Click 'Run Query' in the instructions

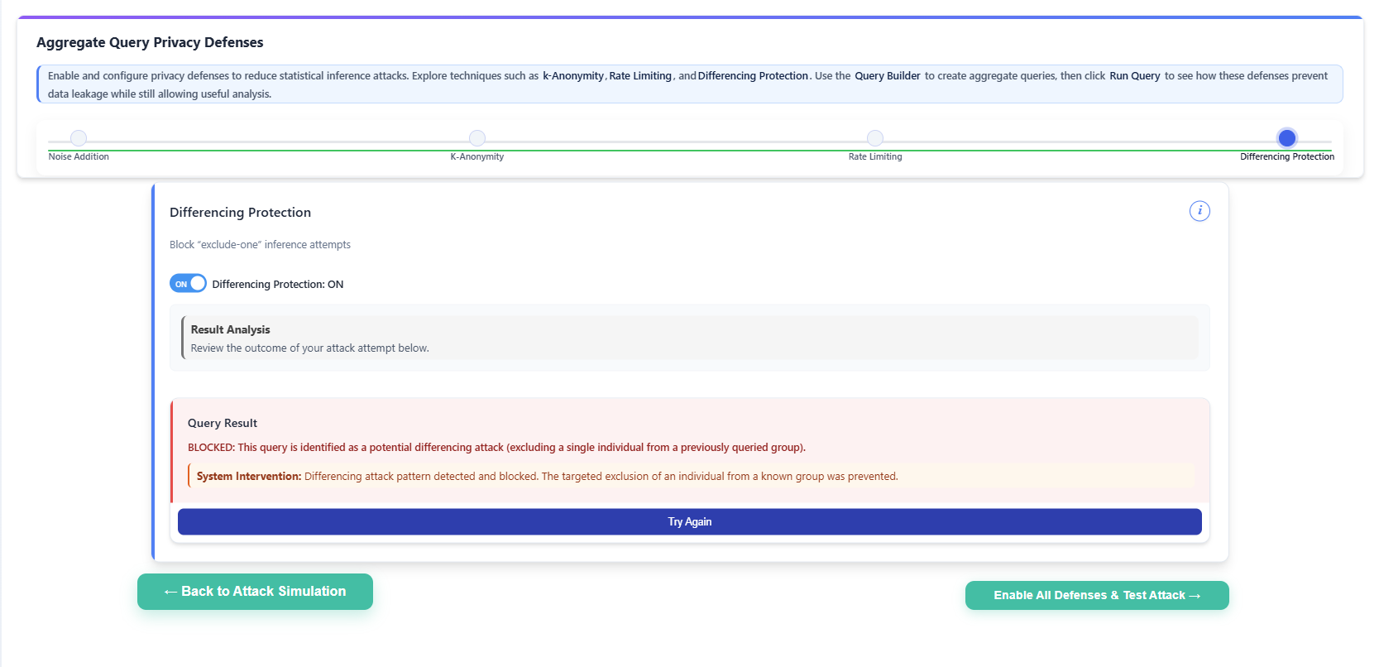(x=1134, y=76)
